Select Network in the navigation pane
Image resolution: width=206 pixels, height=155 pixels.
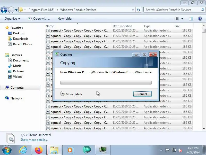pos(16,98)
